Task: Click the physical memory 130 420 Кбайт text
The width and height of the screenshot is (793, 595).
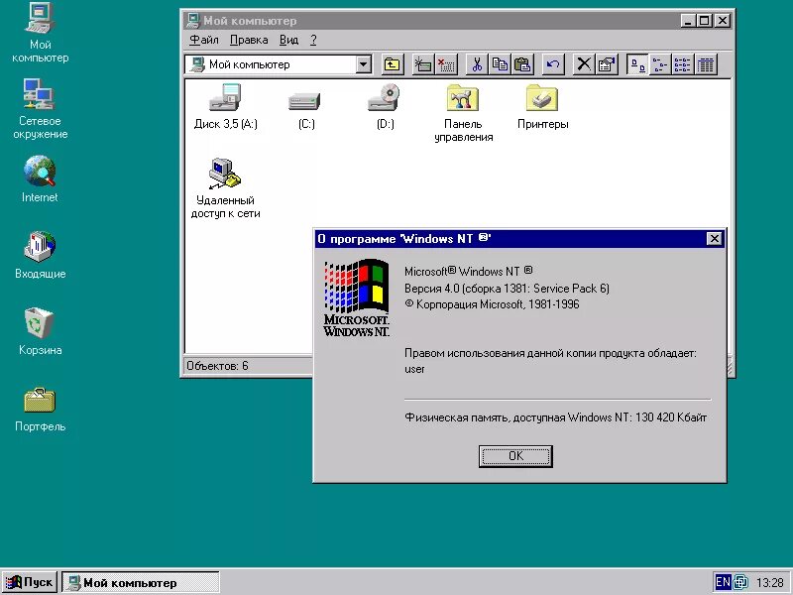Action: 555,417
